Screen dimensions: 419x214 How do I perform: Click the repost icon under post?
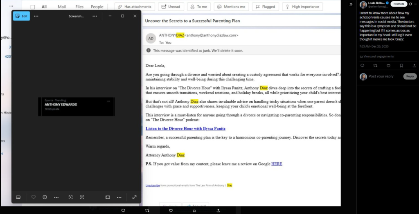point(375,66)
